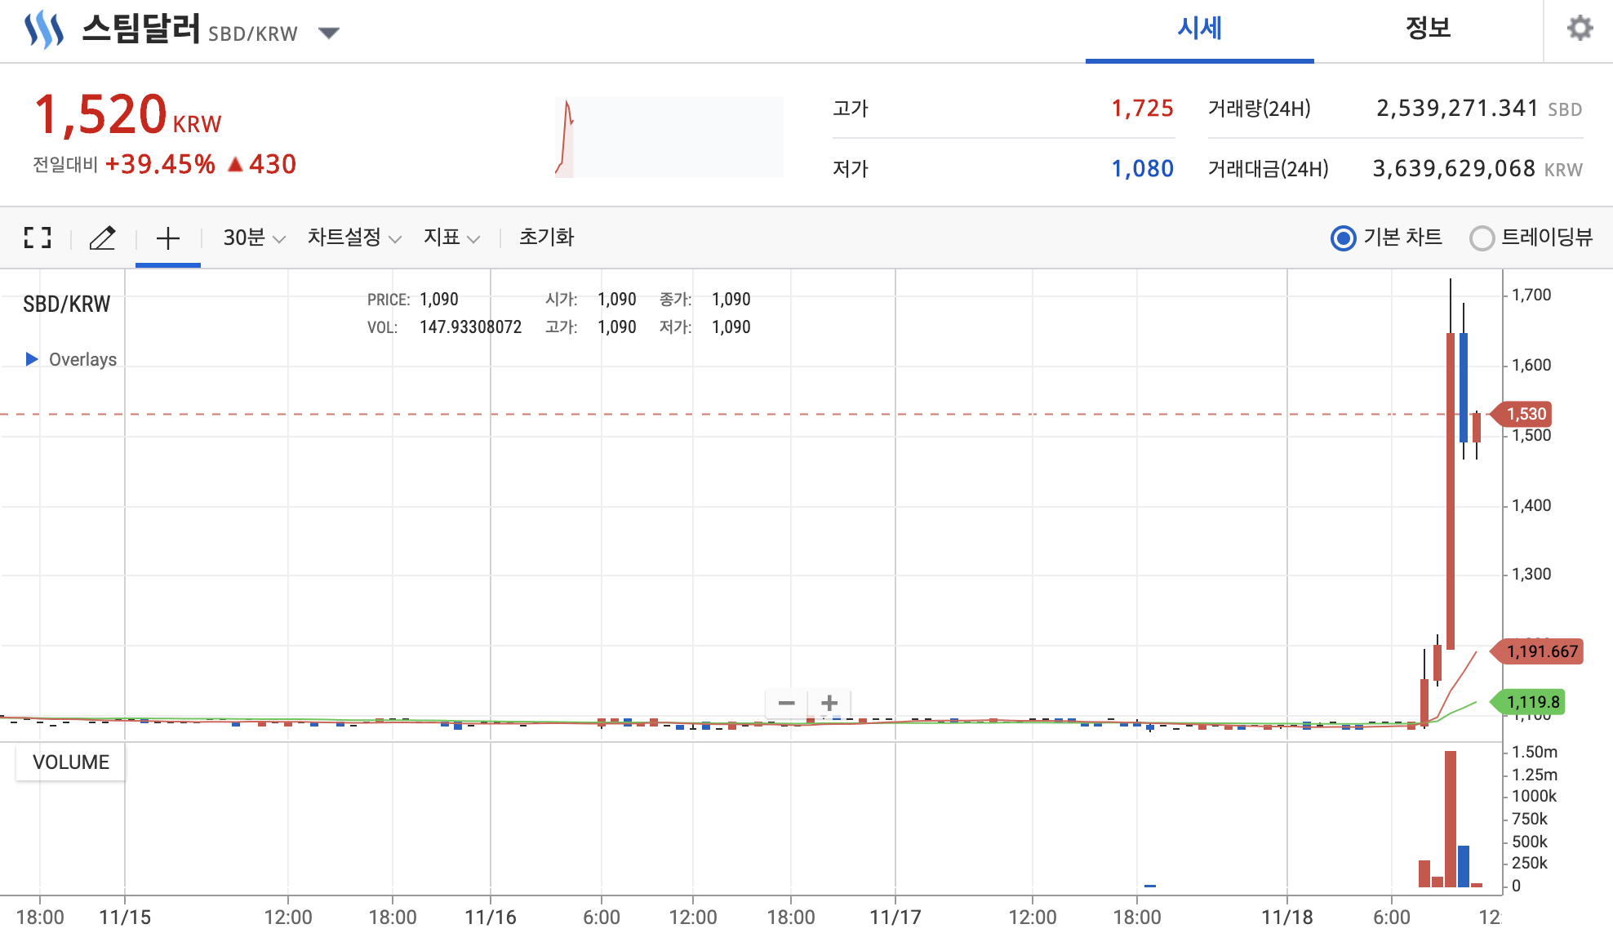Click the VOLUME panel label
The image size is (1613, 942).
[x=71, y=762]
